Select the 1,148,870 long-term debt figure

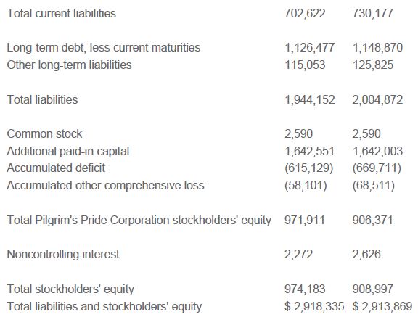click(377, 48)
